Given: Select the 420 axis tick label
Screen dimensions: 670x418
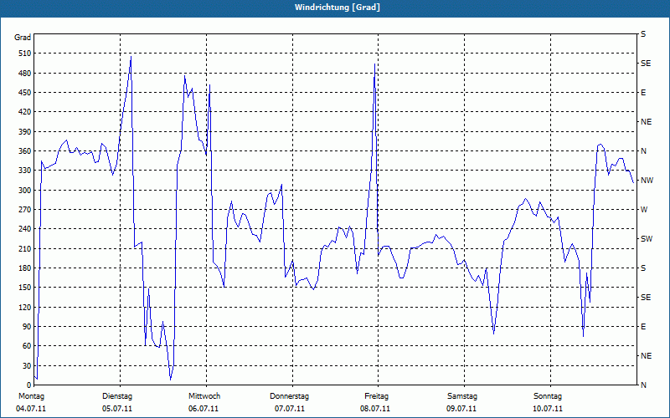Looking at the screenshot, I should pyautogui.click(x=25, y=112).
